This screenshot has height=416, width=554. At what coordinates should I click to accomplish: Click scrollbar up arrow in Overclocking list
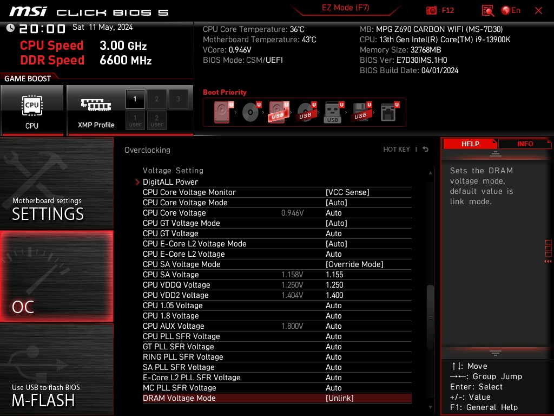point(430,173)
